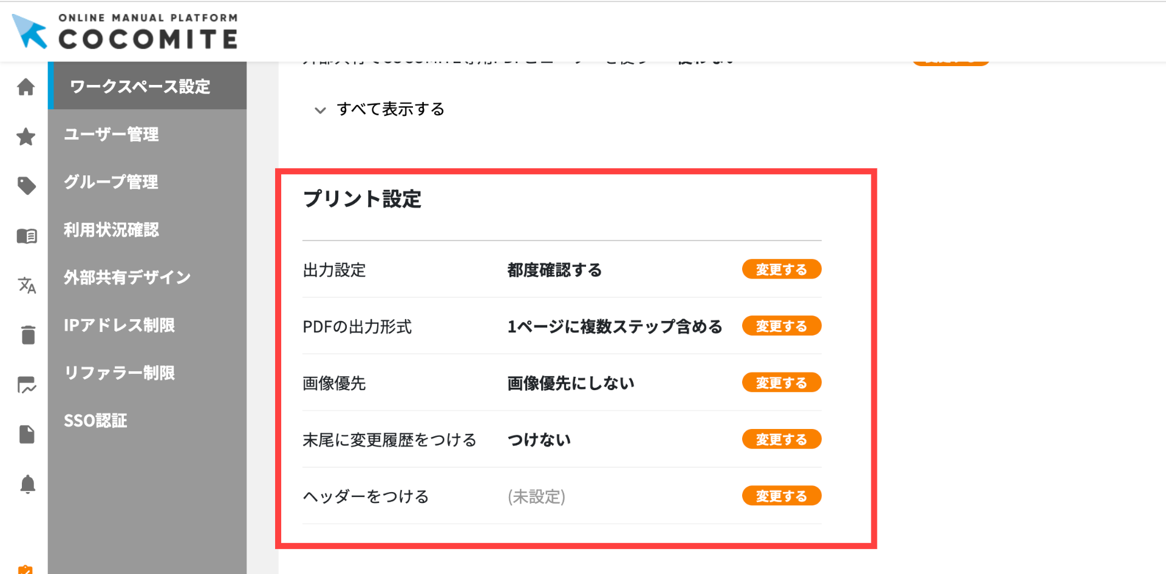1166x574 pixels.
Task: Open SSO認証 menu item
Action: coord(96,420)
